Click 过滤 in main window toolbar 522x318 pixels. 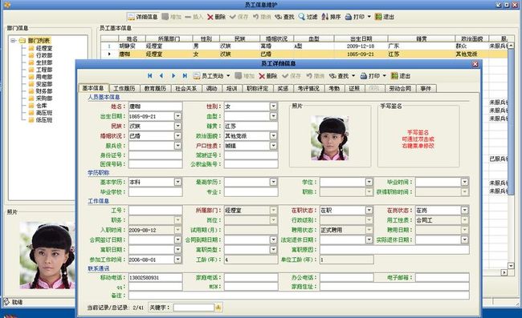pyautogui.click(x=308, y=17)
